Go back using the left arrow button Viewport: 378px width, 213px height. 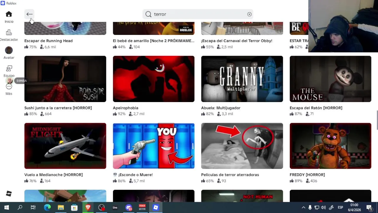coord(29,14)
